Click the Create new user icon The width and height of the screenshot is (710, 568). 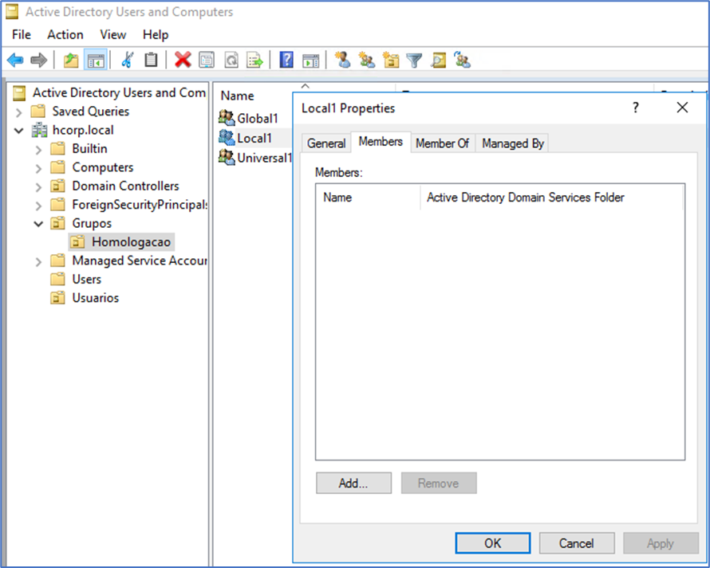click(x=343, y=60)
